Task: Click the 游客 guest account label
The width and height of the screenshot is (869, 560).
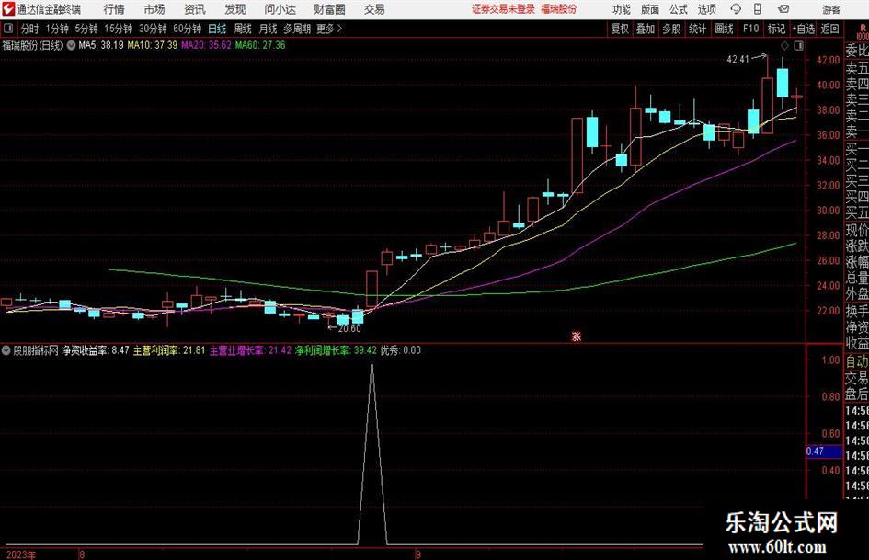Action: click(x=831, y=9)
